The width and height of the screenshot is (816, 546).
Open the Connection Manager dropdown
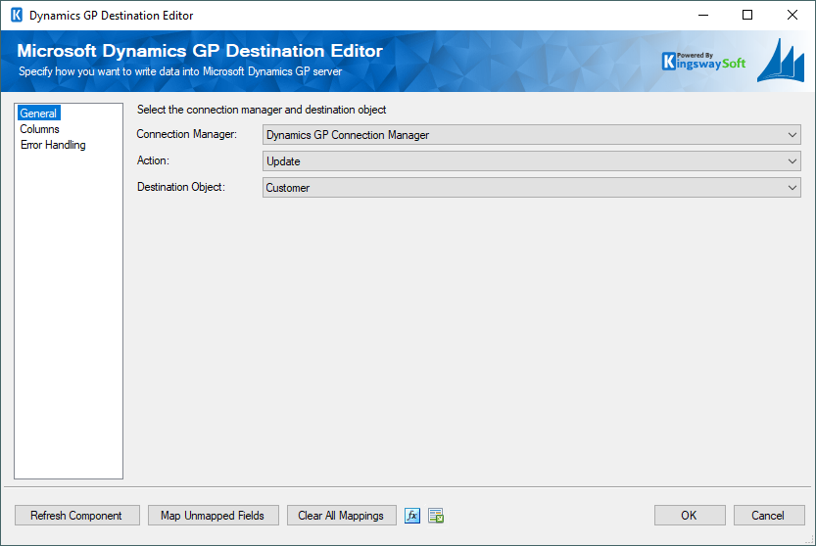(x=531, y=135)
